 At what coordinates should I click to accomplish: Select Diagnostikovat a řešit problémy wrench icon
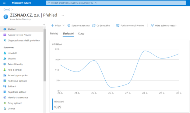coord(5,40)
